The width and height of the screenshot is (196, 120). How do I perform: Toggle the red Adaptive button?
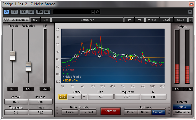click(x=111, y=111)
